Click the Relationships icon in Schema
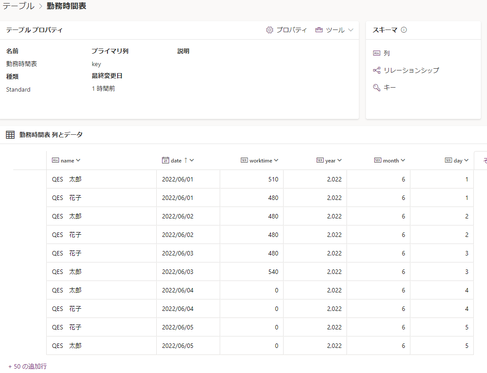487x373 pixels. 376,70
